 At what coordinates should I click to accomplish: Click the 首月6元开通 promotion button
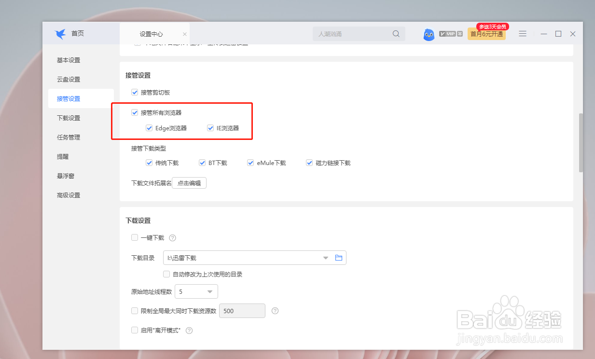(x=486, y=35)
